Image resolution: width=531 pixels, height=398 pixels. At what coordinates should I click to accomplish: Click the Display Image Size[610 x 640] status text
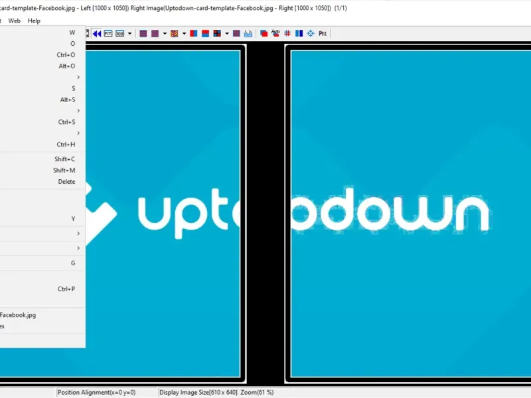[198, 393]
